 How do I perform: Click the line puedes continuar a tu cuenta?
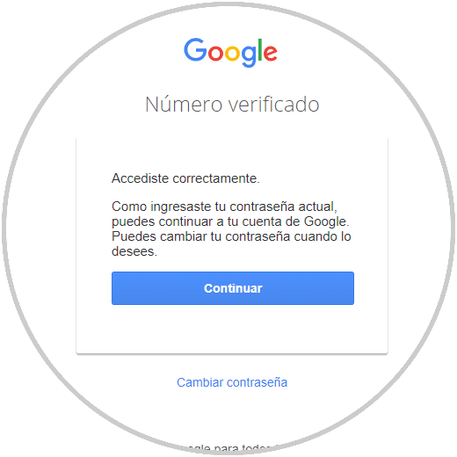(230, 221)
